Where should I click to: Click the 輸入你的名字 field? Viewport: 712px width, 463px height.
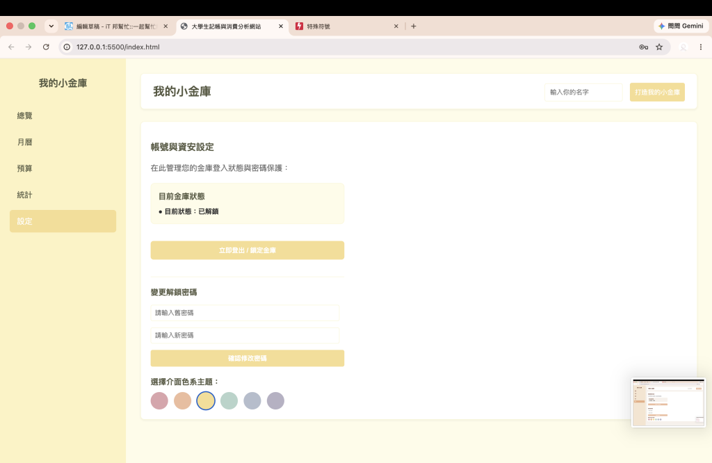(583, 92)
